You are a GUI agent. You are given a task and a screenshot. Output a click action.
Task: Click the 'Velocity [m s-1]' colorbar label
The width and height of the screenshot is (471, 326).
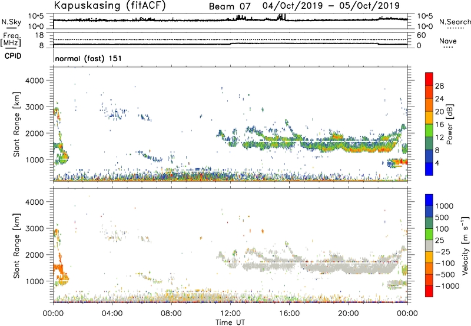465,245
